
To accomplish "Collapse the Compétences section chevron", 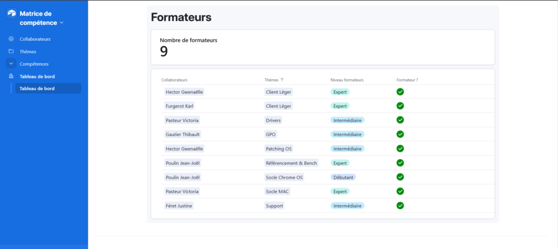I will click(x=11, y=64).
